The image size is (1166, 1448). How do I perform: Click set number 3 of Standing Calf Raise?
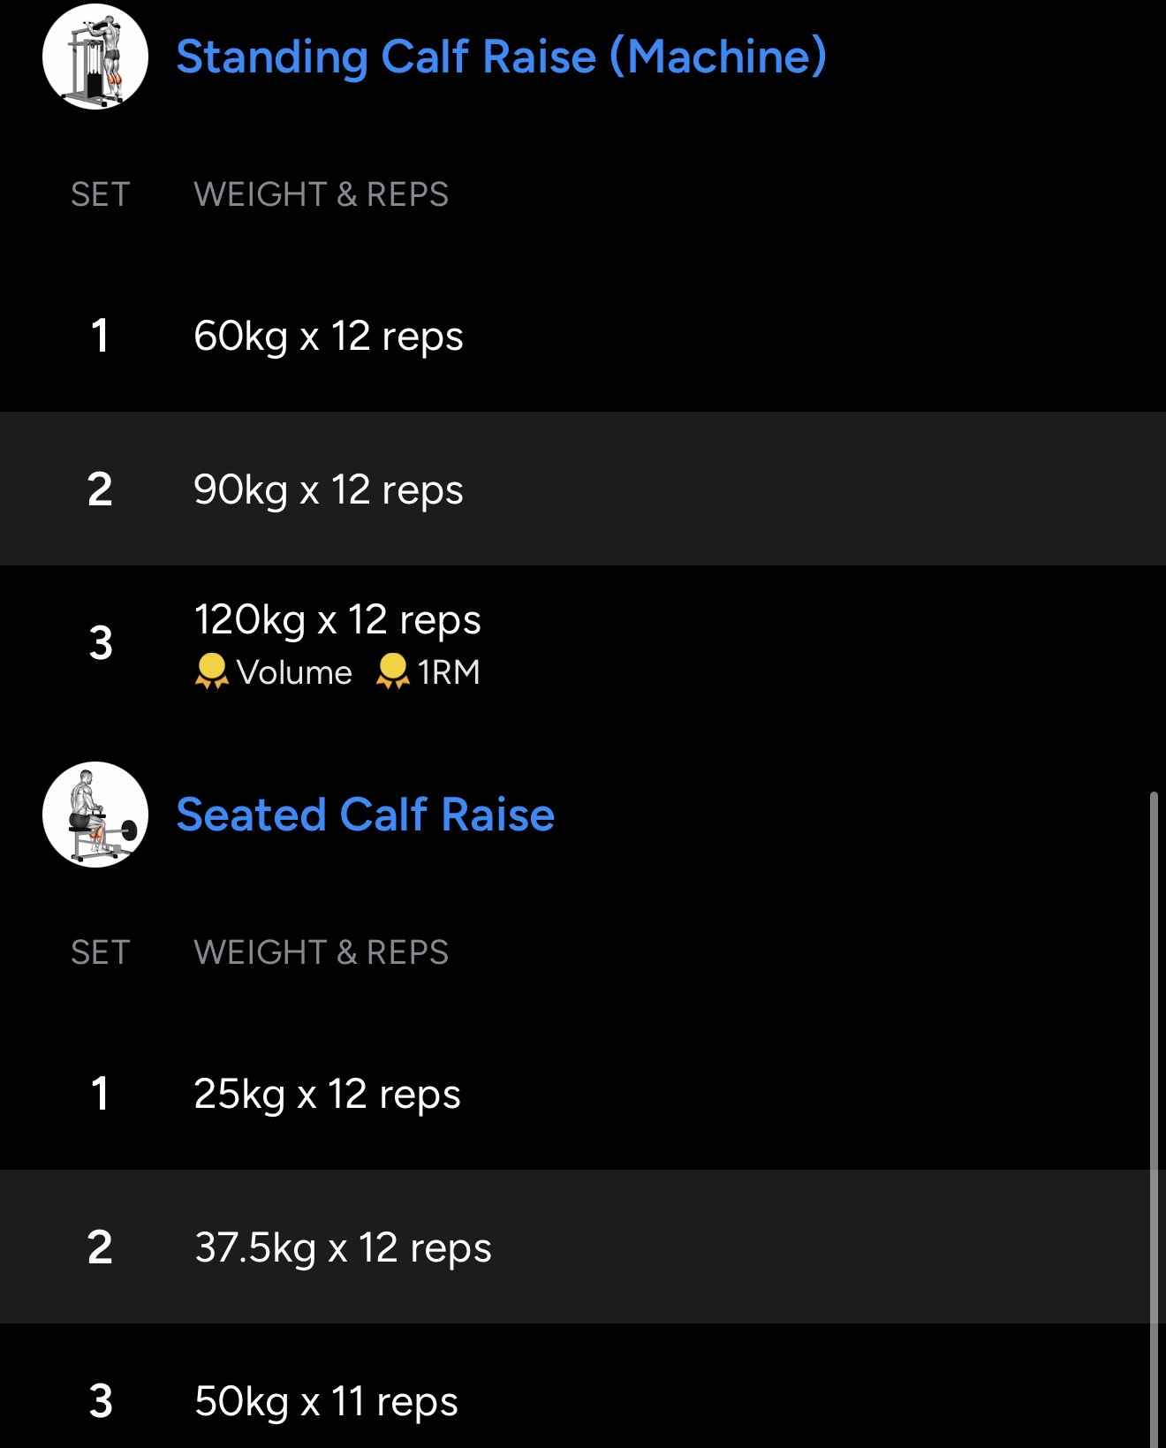tap(101, 642)
